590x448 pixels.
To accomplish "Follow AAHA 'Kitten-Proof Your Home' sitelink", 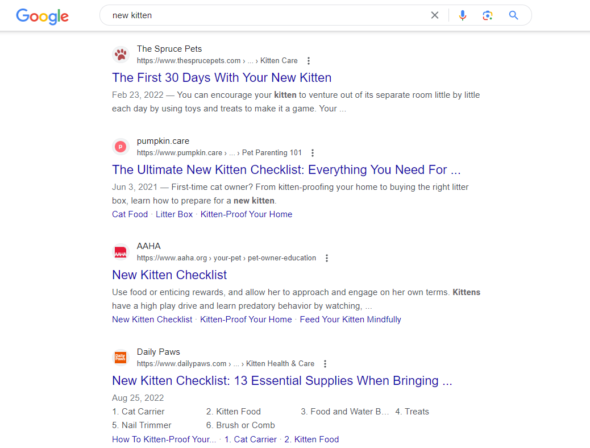I will pyautogui.click(x=246, y=320).
